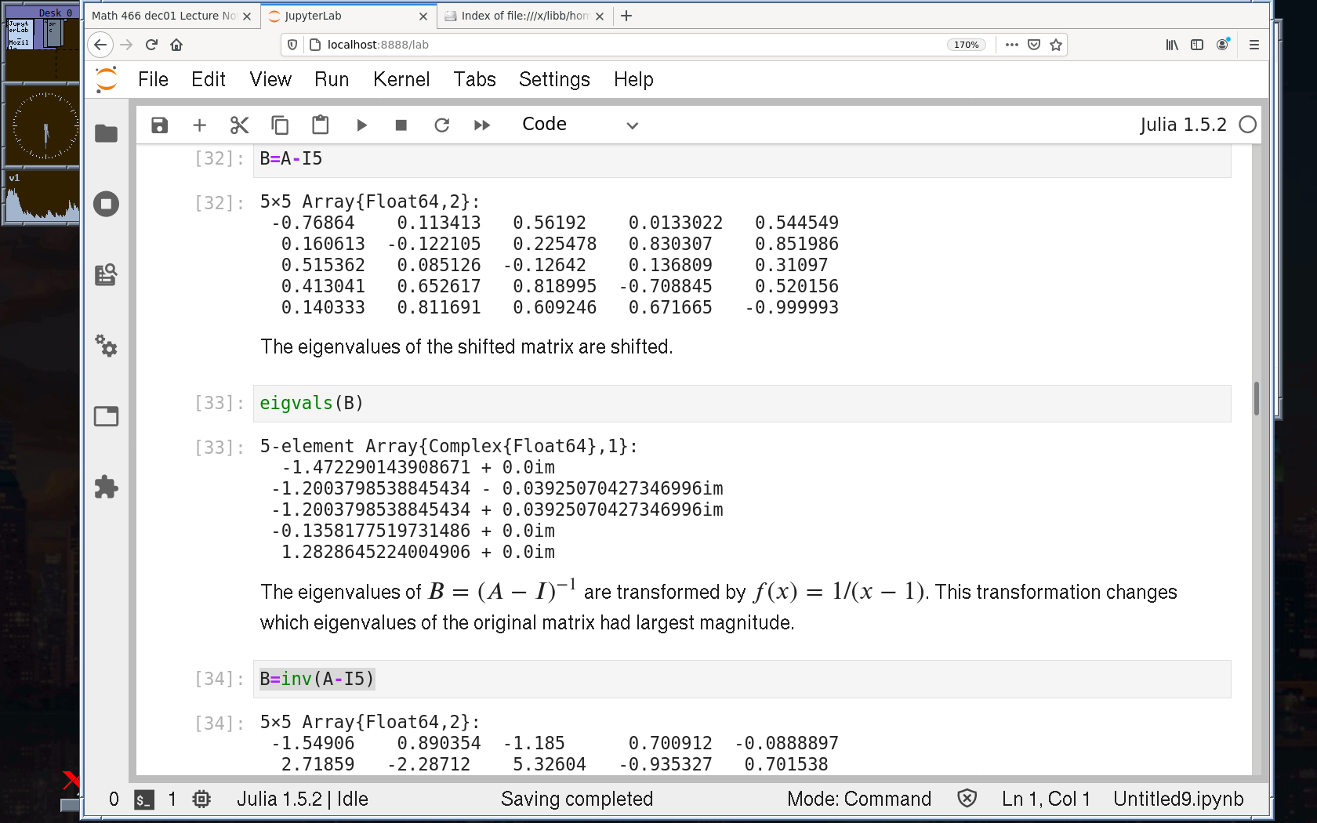Screen dimensions: 1317x823
Task: Open the extension manager puzzle icon
Action: point(106,488)
